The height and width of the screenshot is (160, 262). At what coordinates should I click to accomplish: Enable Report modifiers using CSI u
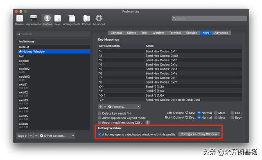click(x=100, y=123)
